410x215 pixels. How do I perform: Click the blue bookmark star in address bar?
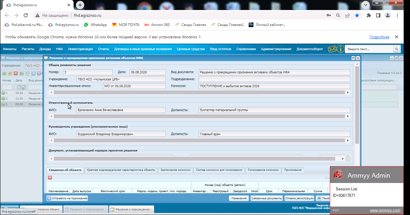[x=357, y=15]
